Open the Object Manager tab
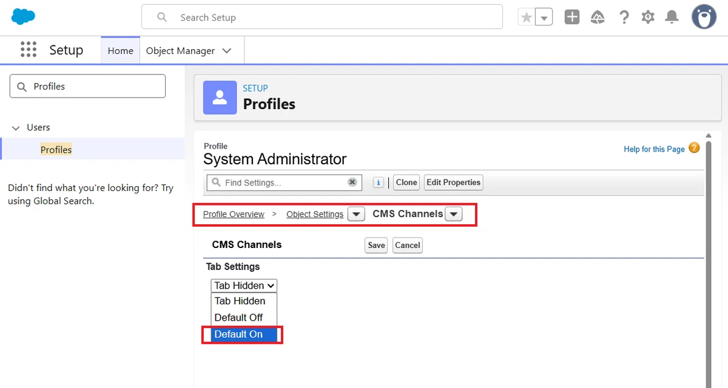Image resolution: width=728 pixels, height=388 pixels. [x=180, y=51]
